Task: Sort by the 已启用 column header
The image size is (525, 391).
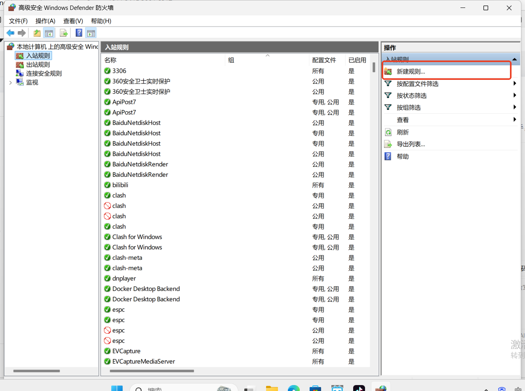Action: (x=358, y=60)
